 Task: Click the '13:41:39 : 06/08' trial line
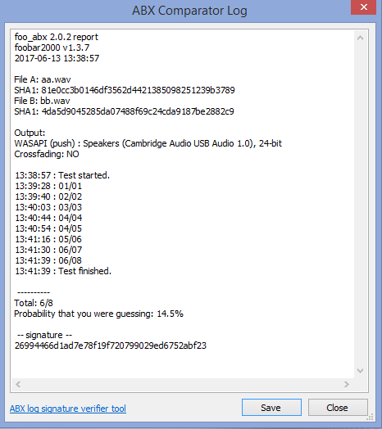(48, 260)
